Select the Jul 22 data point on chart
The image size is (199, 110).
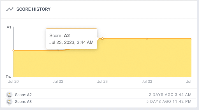pyautogui.click(x=58, y=51)
